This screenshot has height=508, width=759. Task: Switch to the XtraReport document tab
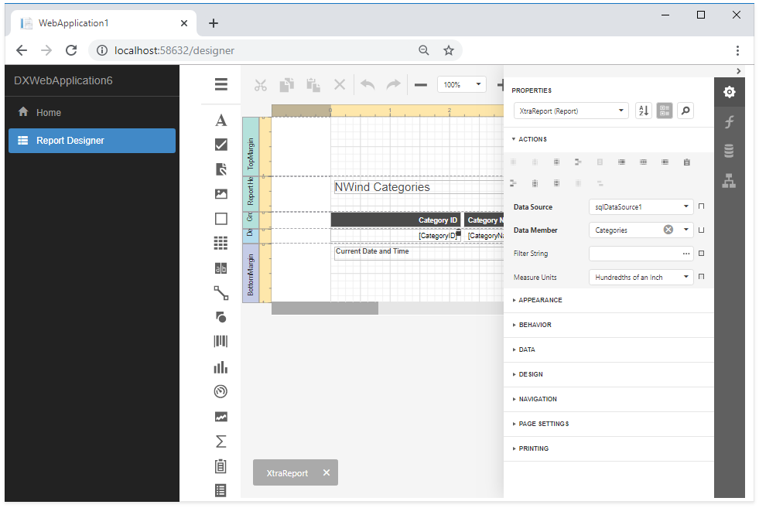(x=287, y=473)
